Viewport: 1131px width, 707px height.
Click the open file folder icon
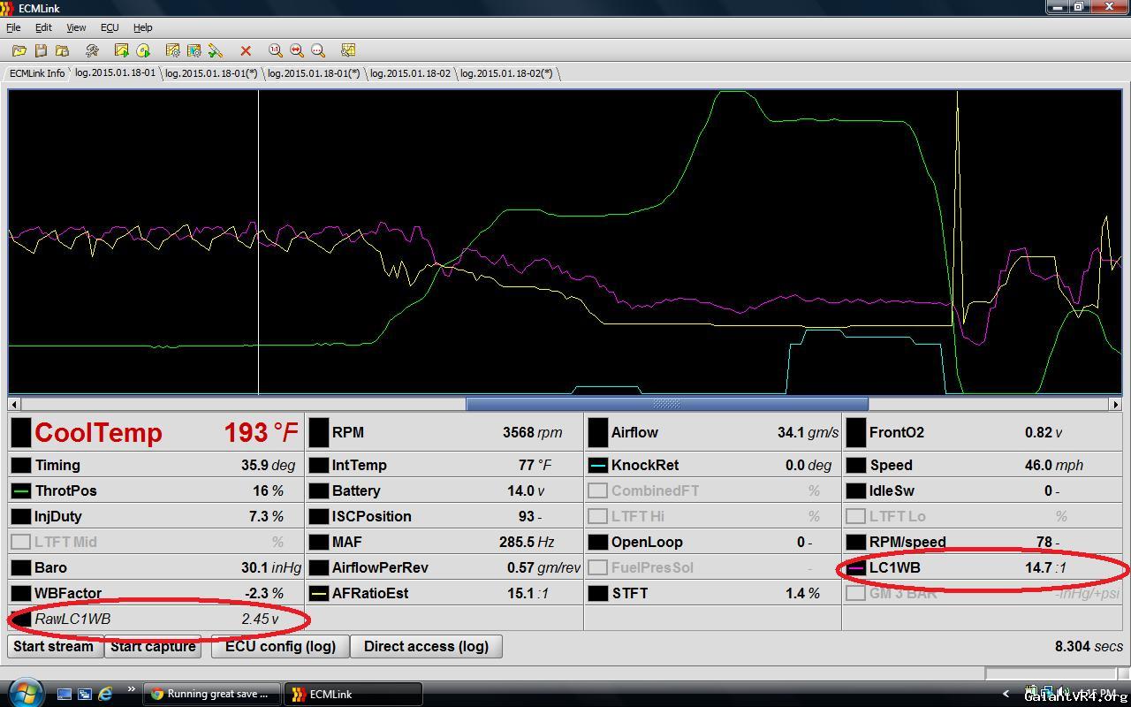19,51
